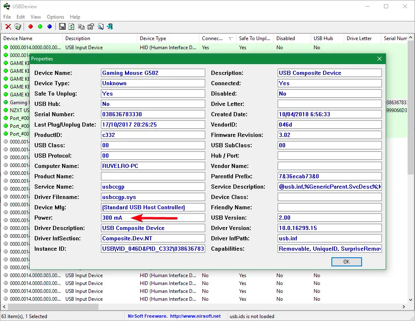Click the exit door toolbar icon
The image size is (415, 321).
(x=110, y=27)
